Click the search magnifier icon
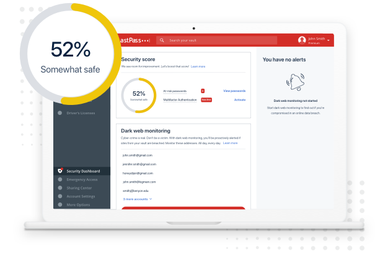This screenshot has height=254, width=388. 162,40
